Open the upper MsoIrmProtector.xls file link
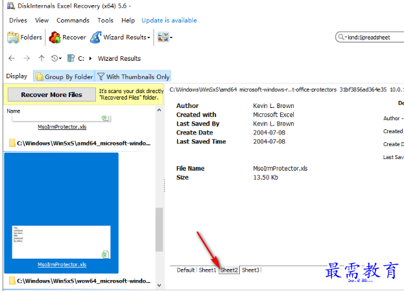The image size is (404, 291). click(x=62, y=127)
